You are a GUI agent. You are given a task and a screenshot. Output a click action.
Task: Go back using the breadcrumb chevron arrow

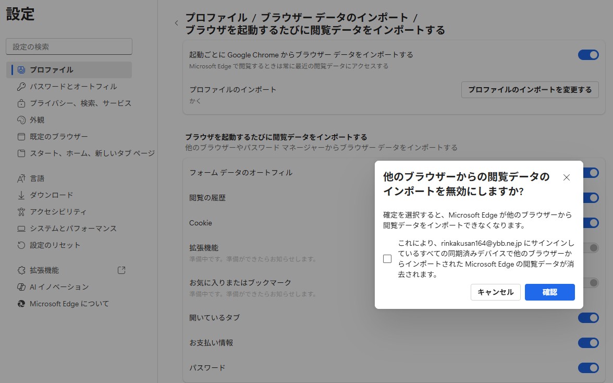(x=176, y=23)
